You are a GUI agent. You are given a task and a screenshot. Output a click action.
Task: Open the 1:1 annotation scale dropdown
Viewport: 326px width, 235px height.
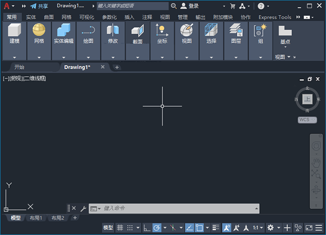coord(257,227)
